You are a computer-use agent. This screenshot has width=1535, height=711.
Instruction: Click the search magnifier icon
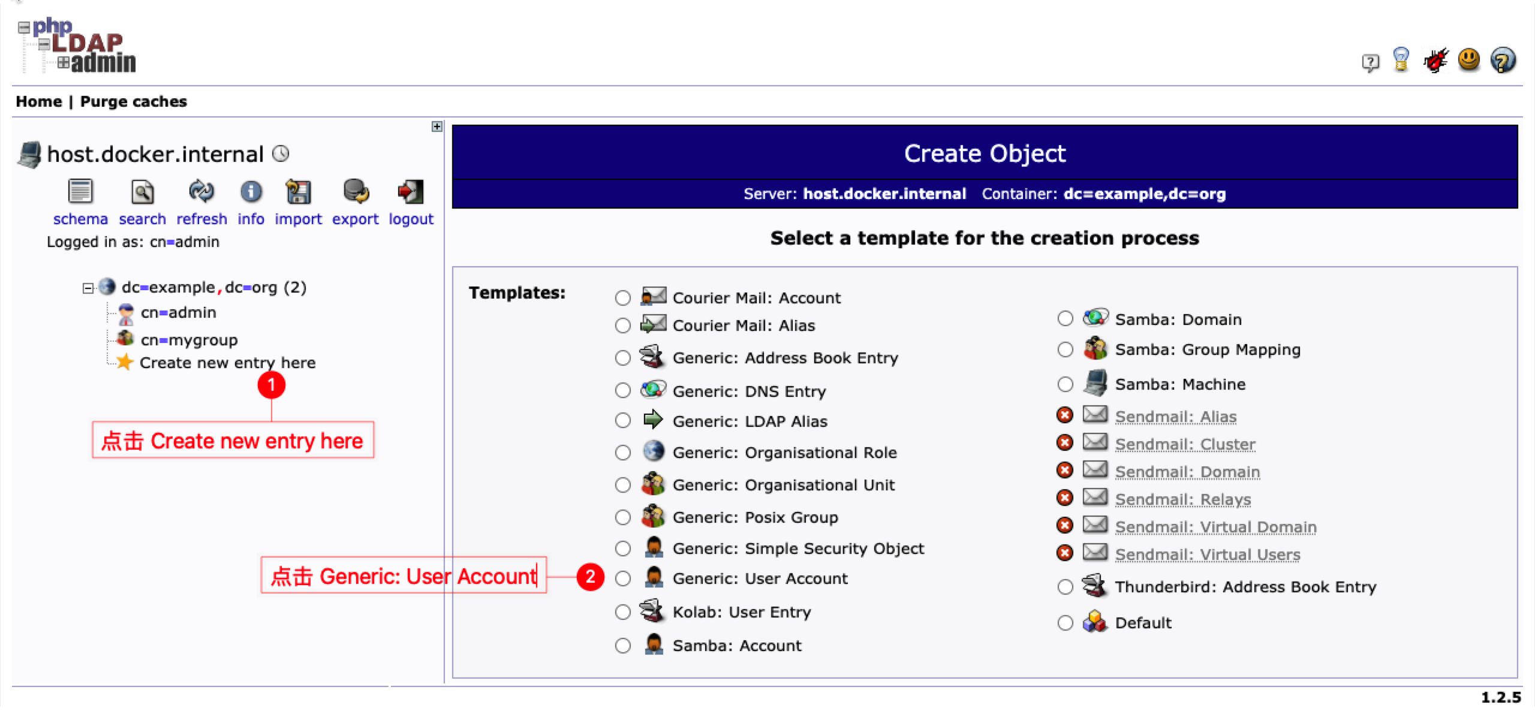[x=142, y=192]
